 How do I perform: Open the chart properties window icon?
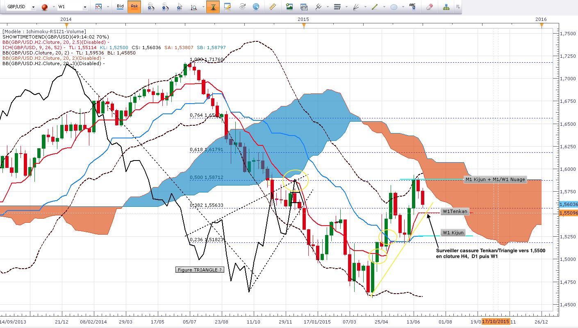228,7
